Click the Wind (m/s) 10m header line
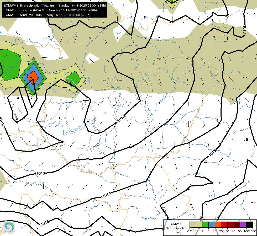Image resolution: width=257 pixels, height=236 pixels. pyautogui.click(x=47, y=15)
